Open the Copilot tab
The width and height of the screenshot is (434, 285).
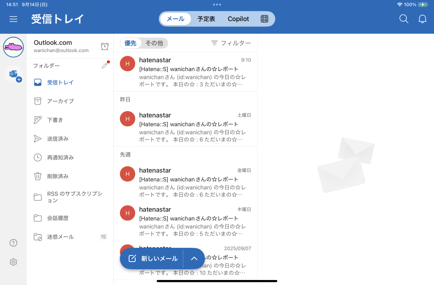[x=238, y=19]
